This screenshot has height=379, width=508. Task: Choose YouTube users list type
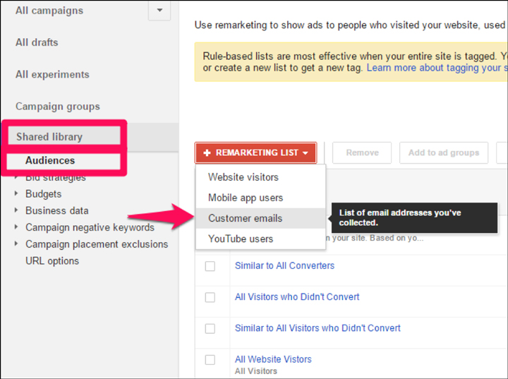pyautogui.click(x=241, y=239)
